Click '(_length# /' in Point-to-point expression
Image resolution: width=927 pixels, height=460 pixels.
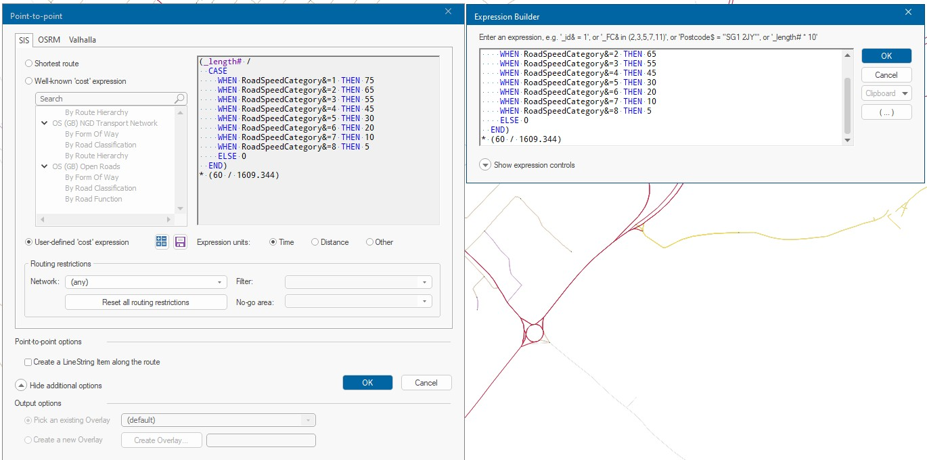(225, 62)
